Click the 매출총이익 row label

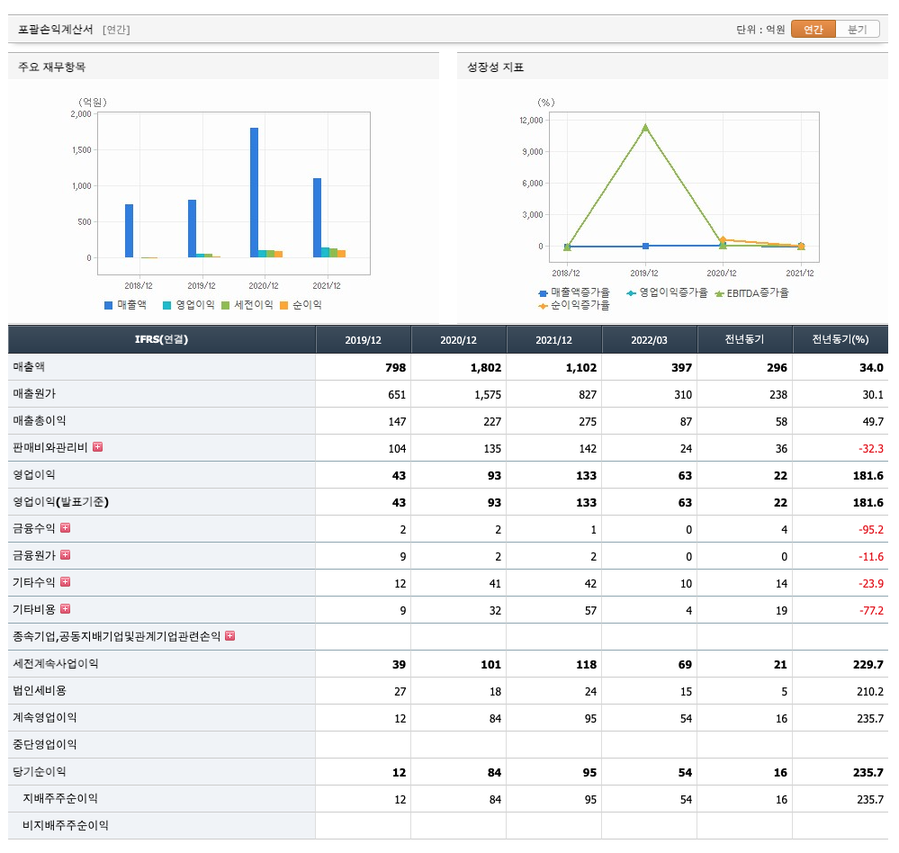40,420
